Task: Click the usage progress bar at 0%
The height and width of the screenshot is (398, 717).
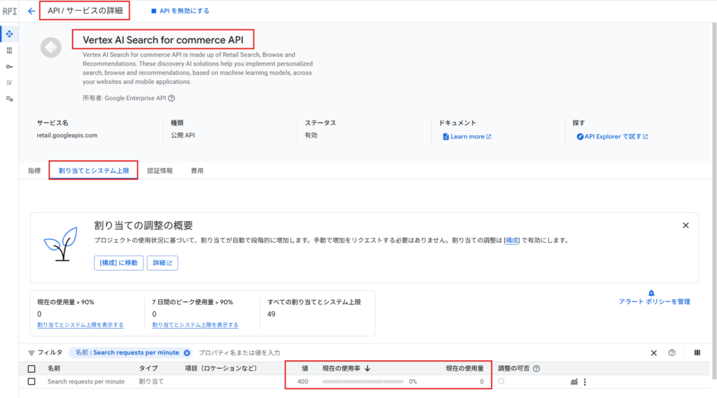Action: click(x=363, y=381)
